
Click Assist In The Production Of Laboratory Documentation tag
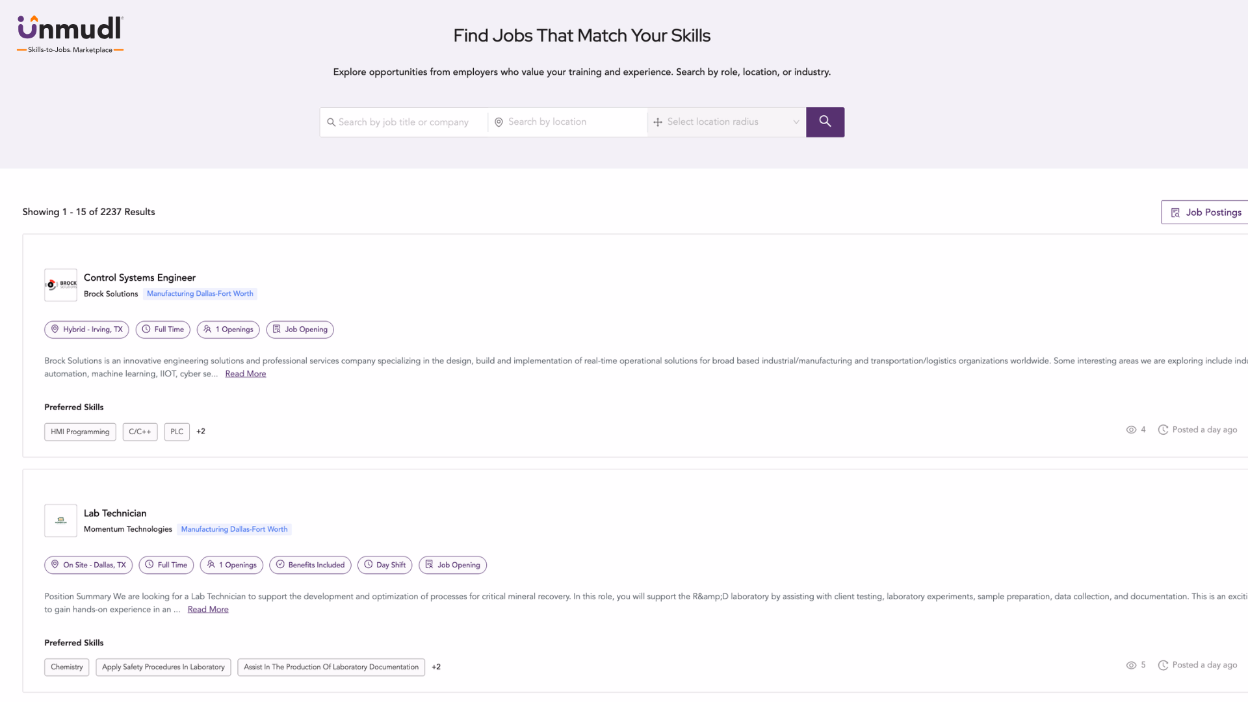coord(331,668)
